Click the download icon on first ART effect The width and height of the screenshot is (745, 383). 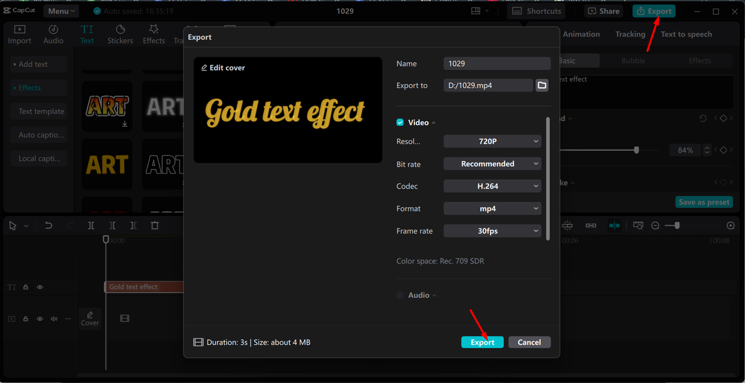coord(125,124)
